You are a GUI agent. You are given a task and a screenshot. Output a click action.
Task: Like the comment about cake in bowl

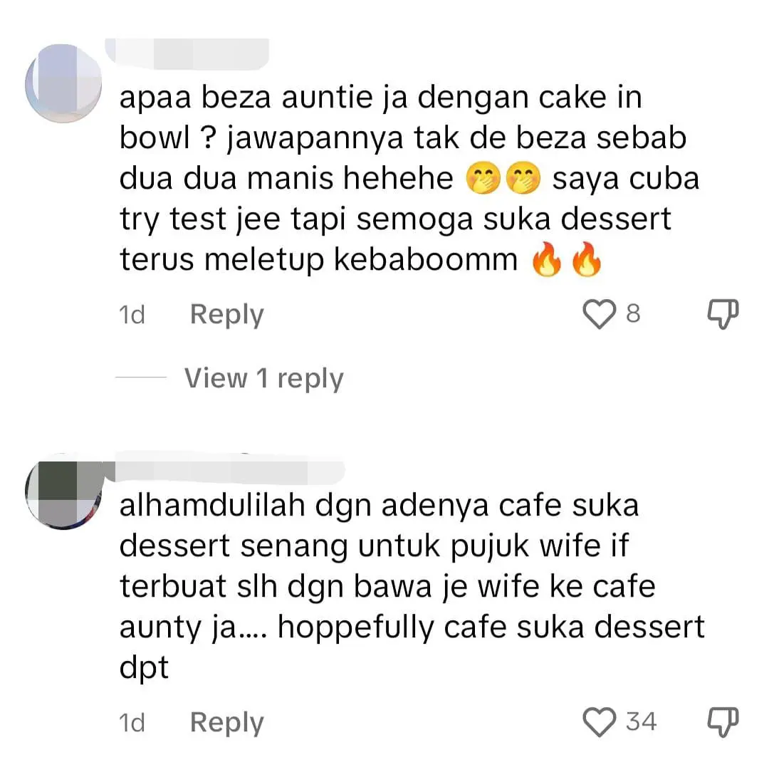pyautogui.click(x=599, y=314)
